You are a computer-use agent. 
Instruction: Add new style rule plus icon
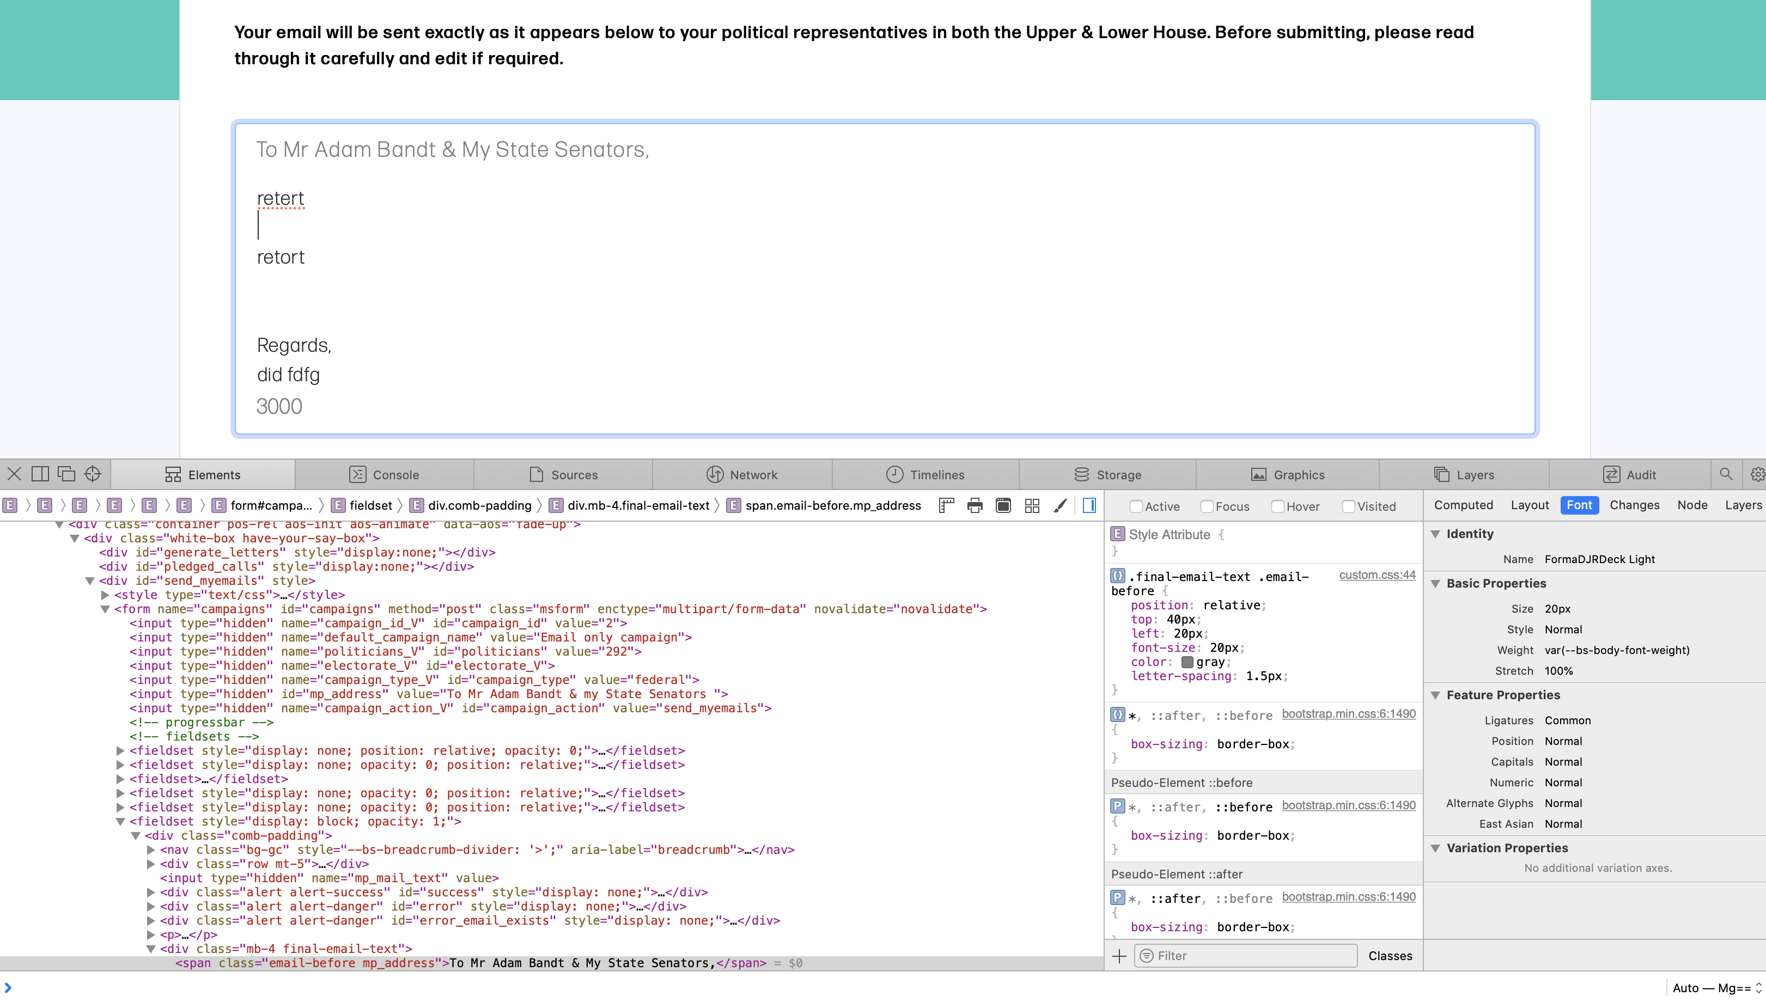point(1119,956)
